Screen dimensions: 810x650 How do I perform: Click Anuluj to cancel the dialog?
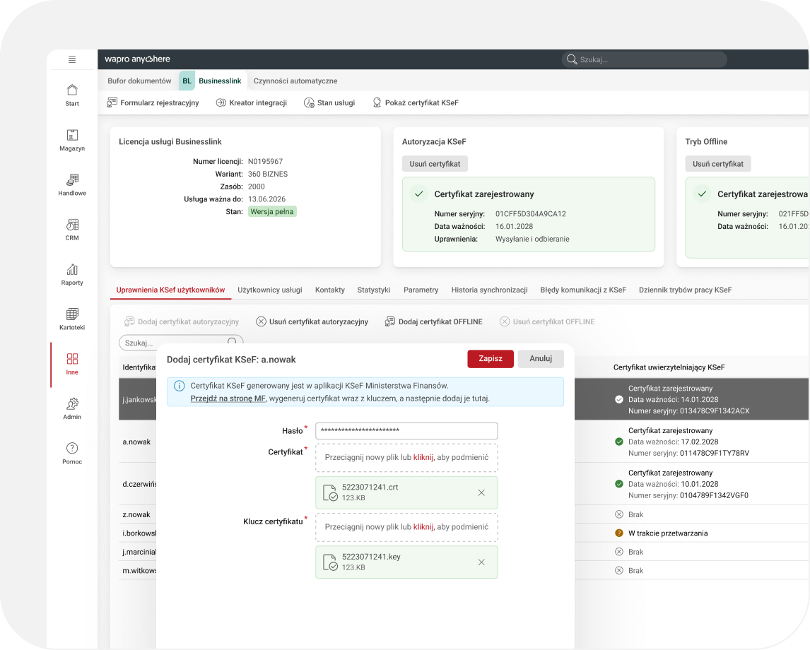(x=541, y=359)
